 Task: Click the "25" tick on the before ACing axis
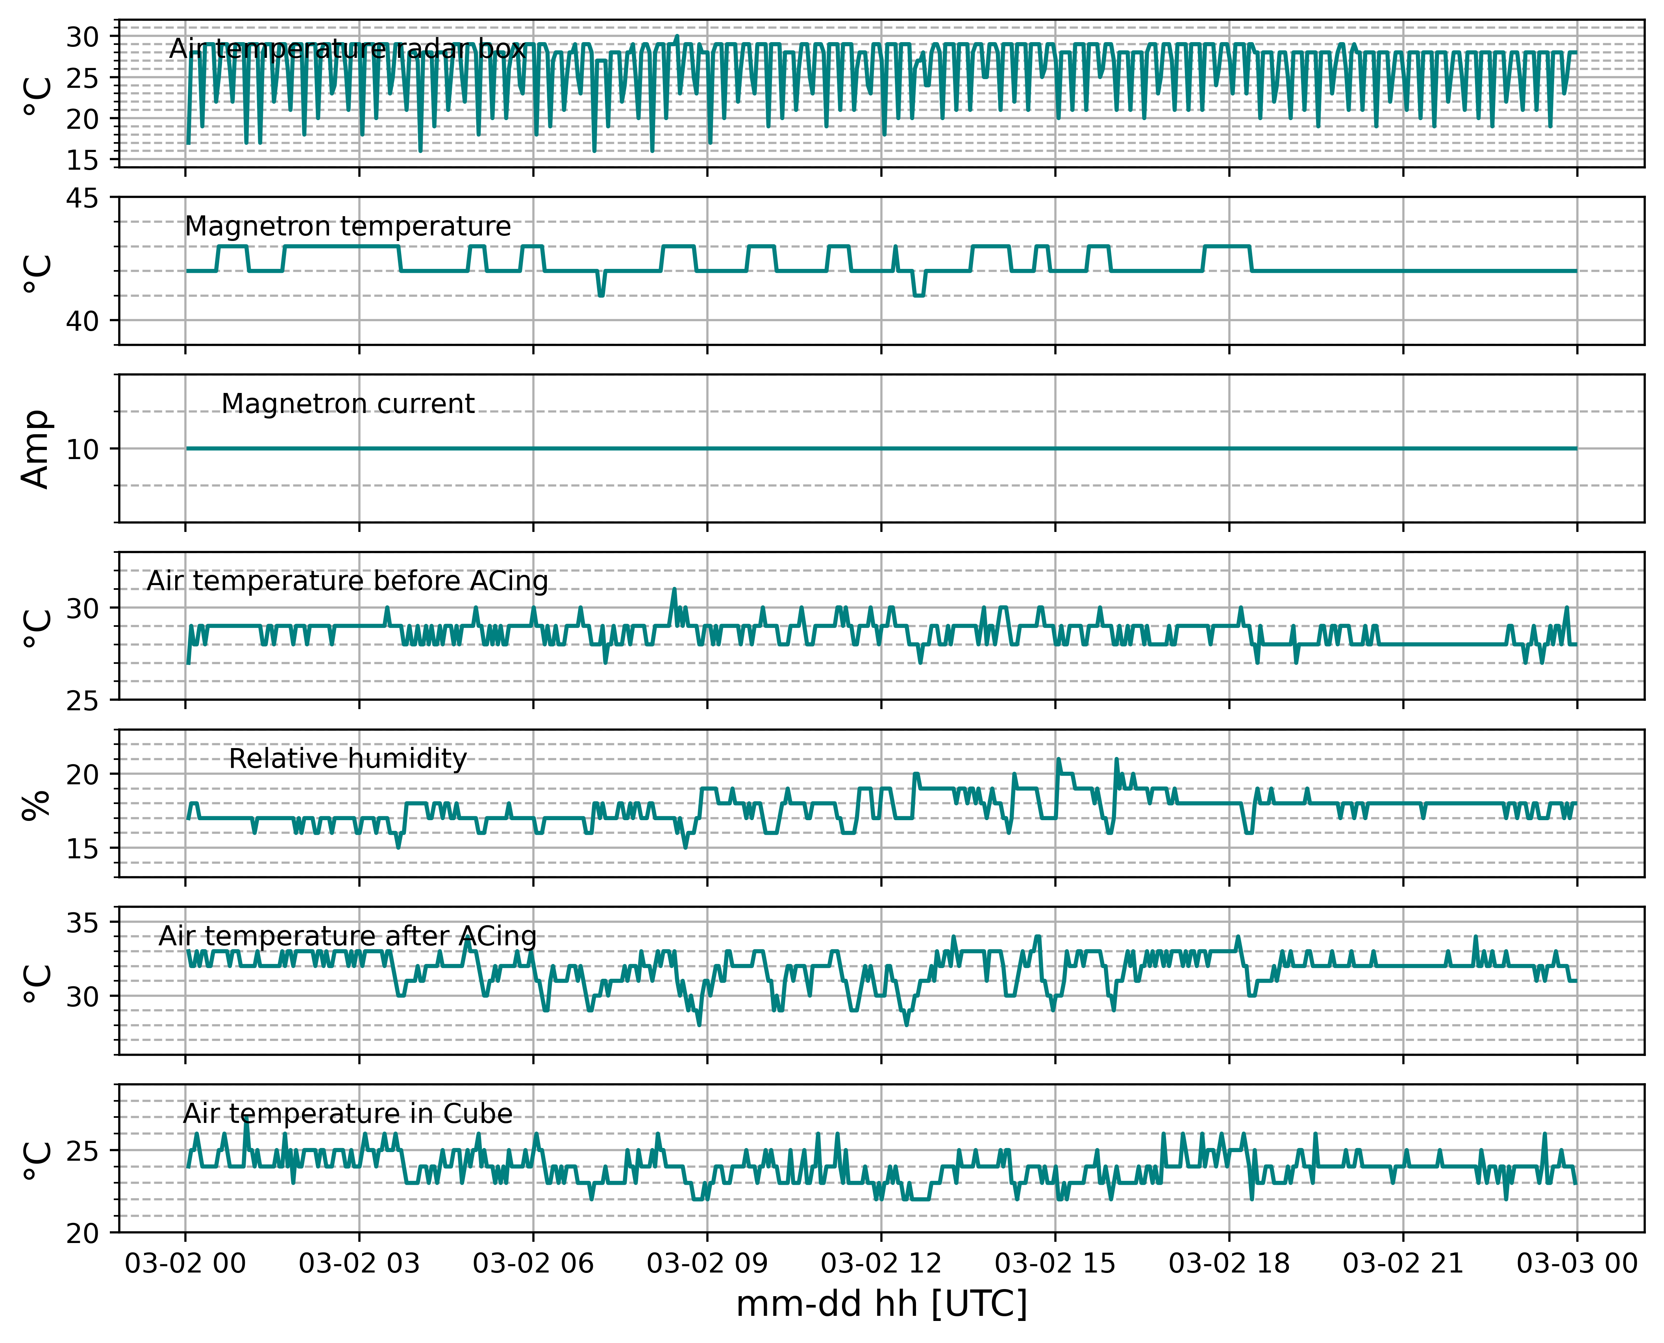coord(82,701)
